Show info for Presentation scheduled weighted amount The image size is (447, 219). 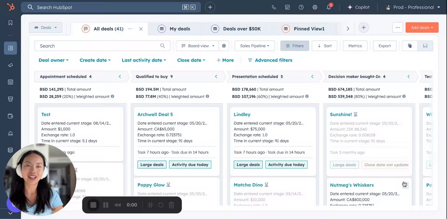pyautogui.click(x=307, y=96)
